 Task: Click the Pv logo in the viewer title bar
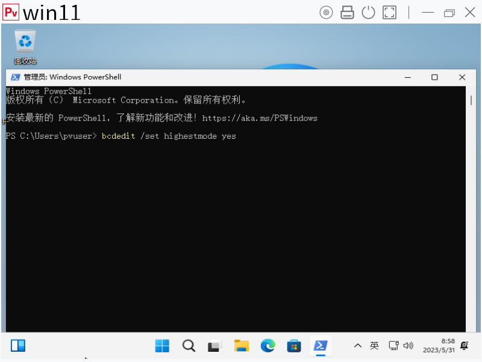coord(11,12)
